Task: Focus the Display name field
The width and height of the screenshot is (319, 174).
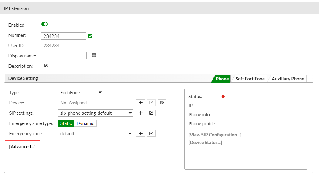Action: coord(64,56)
